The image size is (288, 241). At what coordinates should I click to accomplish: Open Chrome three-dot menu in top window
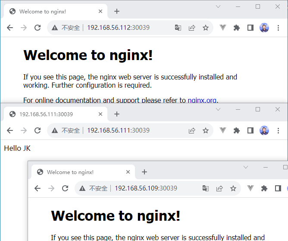click(x=278, y=28)
